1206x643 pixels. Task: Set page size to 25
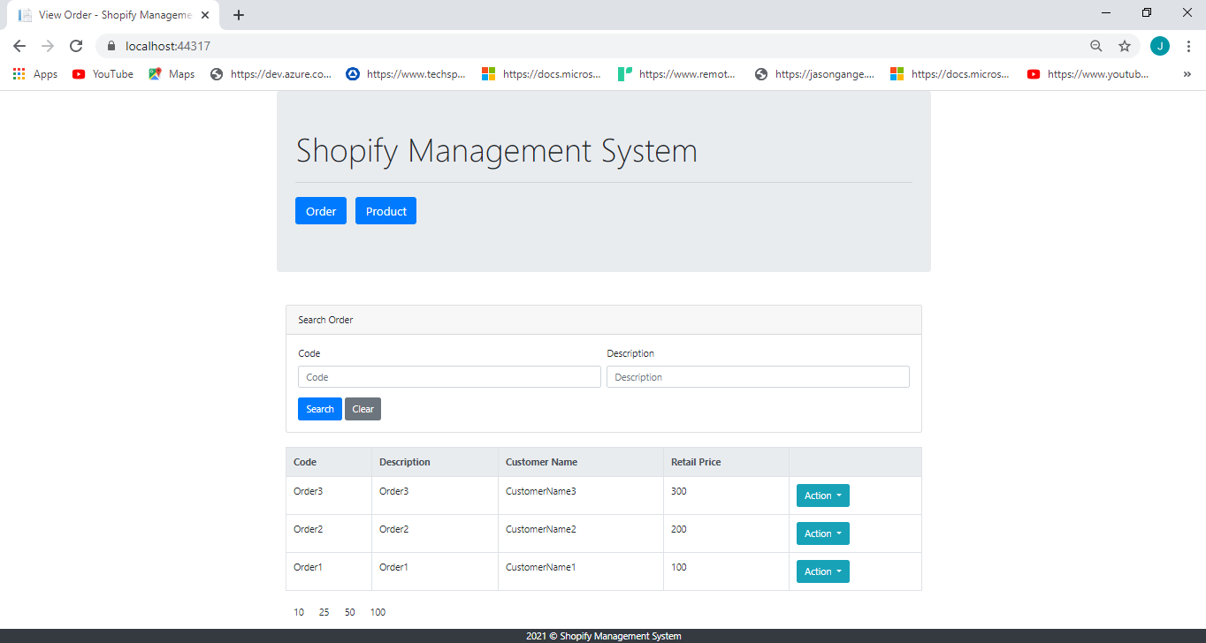[324, 612]
